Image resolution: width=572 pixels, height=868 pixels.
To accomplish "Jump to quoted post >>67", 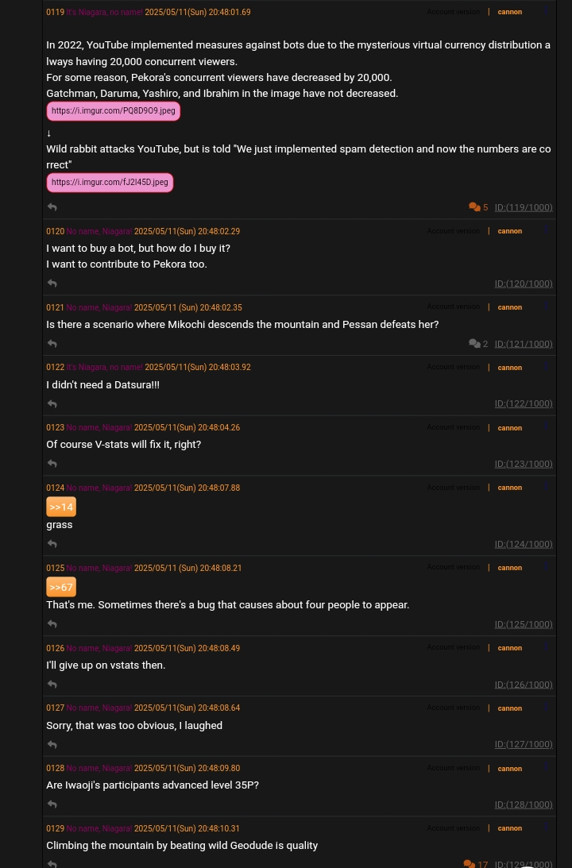I will (x=61, y=587).
